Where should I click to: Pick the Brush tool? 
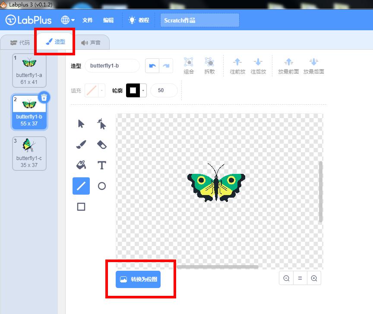point(81,145)
